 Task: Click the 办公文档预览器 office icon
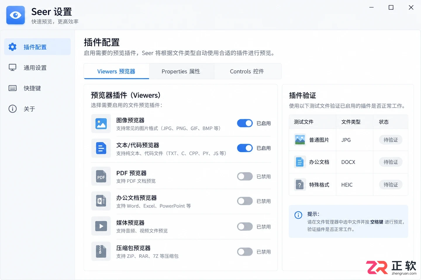101,201
